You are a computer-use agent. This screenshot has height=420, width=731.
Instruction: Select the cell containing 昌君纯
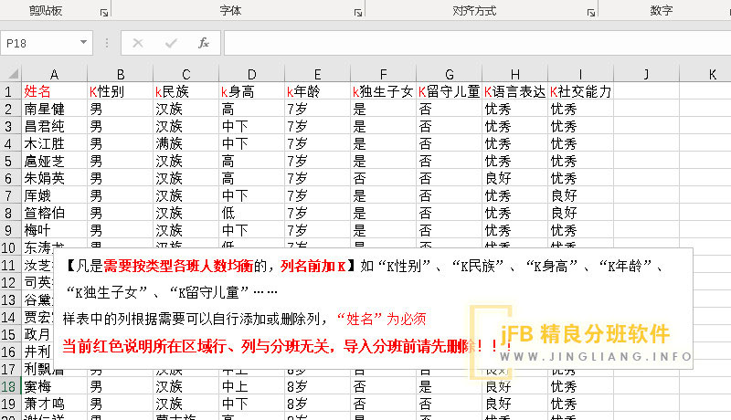pos(54,126)
